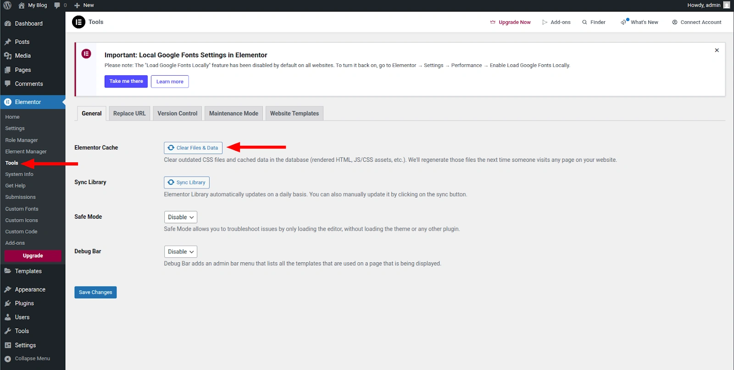Switch to the Replace URL tab
The width and height of the screenshot is (734, 370).
[x=129, y=114]
